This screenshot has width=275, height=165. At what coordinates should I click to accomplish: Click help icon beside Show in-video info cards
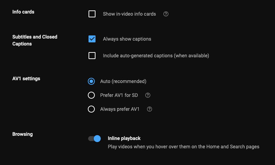tap(166, 14)
